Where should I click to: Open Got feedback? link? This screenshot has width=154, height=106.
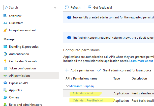pos(103,8)
